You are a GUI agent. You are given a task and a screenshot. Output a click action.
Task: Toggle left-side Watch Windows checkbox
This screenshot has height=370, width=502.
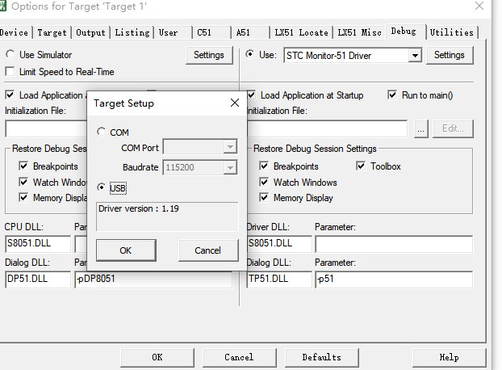pos(23,182)
